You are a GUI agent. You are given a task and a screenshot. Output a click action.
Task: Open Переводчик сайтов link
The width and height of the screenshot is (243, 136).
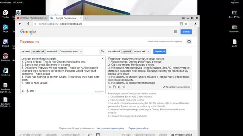[x=138, y=128]
